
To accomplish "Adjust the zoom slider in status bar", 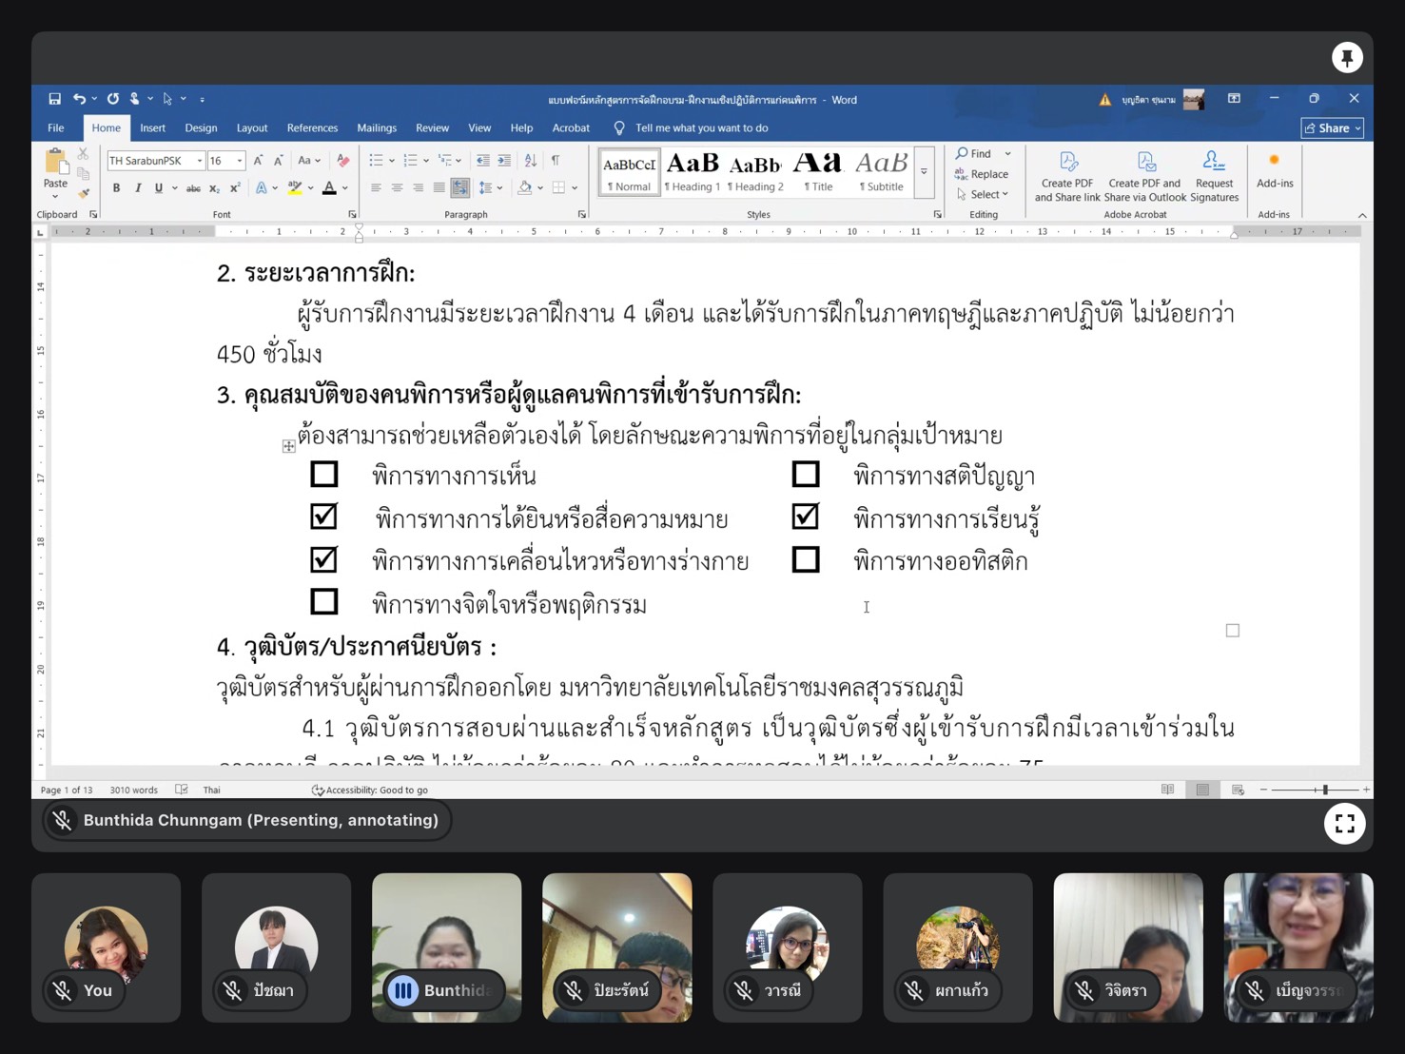I will [x=1324, y=790].
